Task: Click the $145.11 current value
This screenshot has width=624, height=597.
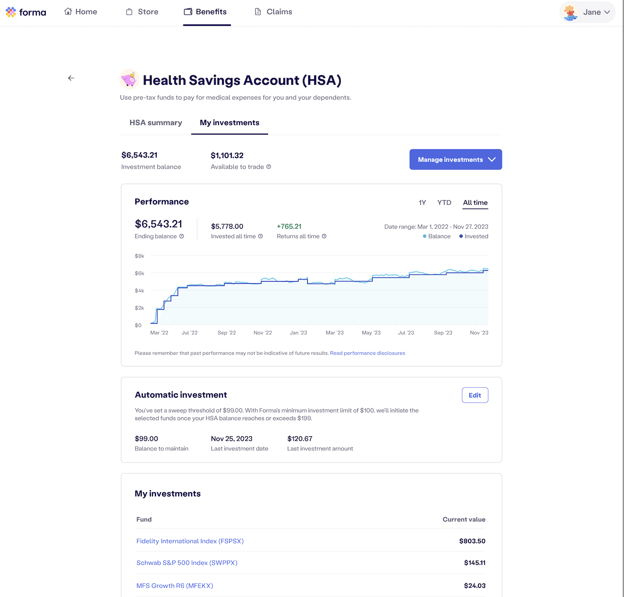Action: (x=474, y=563)
